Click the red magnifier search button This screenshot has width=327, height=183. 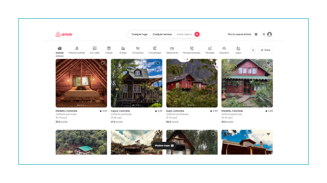(197, 34)
